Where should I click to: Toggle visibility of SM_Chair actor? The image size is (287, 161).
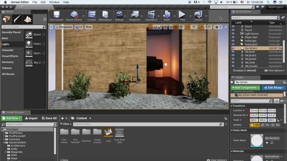click(x=233, y=63)
